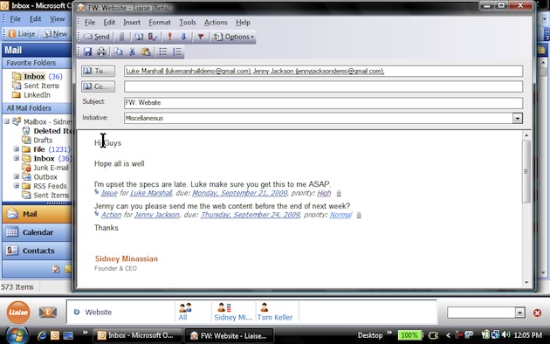Open the Monday, September 21, 2009 due date
Viewport: 550px width, 344px height.
tap(240, 193)
